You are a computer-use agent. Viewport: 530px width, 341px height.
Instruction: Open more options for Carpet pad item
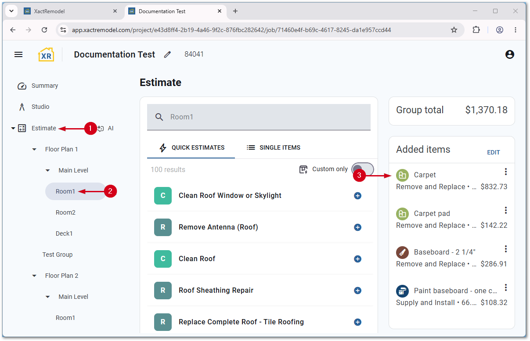[506, 210]
